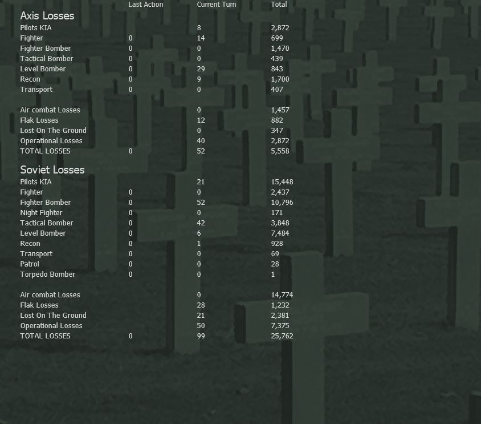Select the Axis Losses heading
Viewport: 481px width, 424px height.
[47, 15]
